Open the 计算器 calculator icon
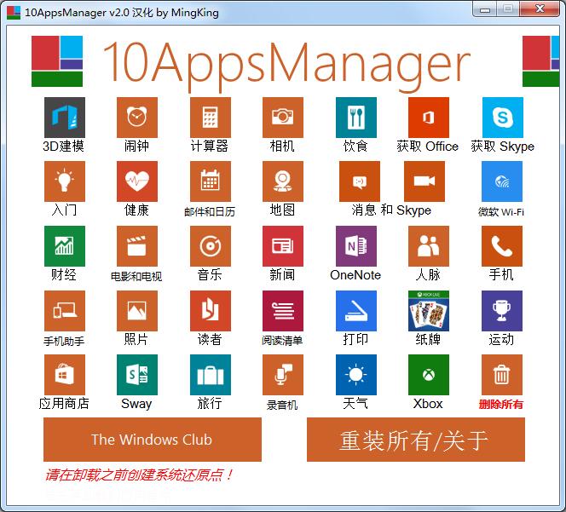The image size is (566, 512). coord(211,118)
